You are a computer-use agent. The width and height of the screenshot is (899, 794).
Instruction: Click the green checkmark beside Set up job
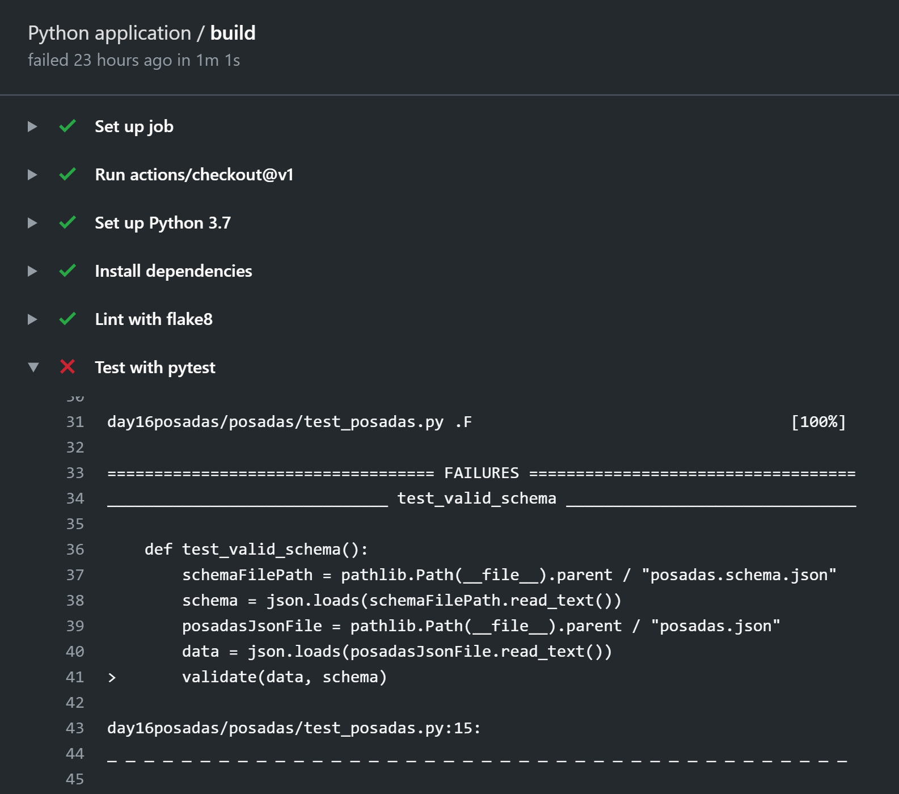coord(67,126)
